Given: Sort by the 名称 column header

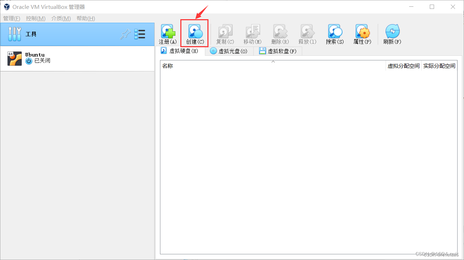Looking at the screenshot, I should click(x=273, y=66).
